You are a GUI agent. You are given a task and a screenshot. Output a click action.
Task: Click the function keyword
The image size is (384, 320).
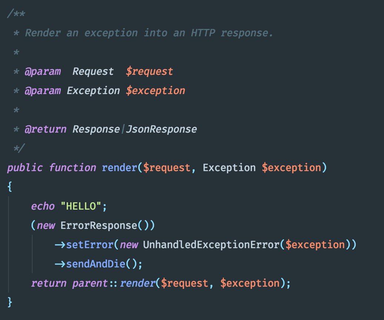pyautogui.click(x=73, y=168)
